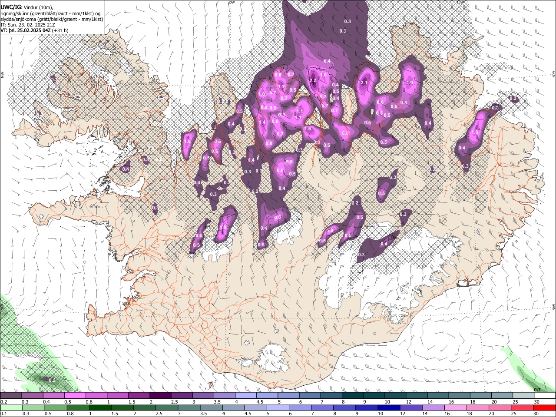Pick the green-scale swatch between 0.5 and 0.8

[x=55, y=408]
